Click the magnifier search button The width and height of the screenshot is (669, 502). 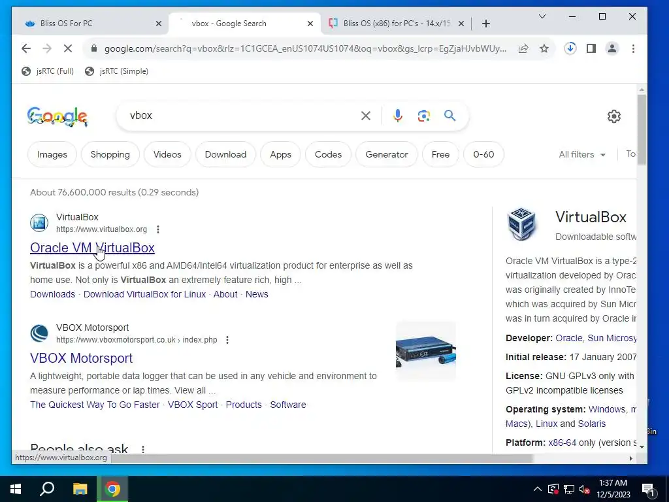(x=449, y=115)
